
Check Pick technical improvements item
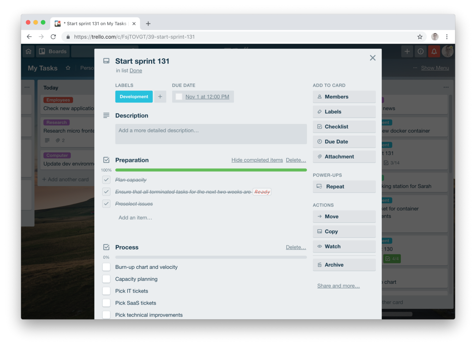click(106, 315)
